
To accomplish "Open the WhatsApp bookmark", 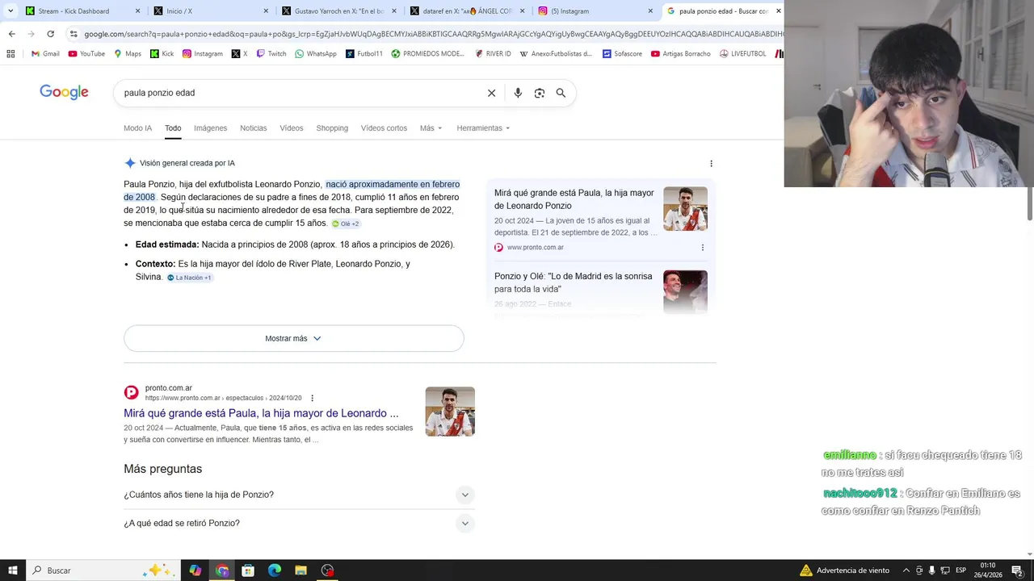I will click(316, 54).
